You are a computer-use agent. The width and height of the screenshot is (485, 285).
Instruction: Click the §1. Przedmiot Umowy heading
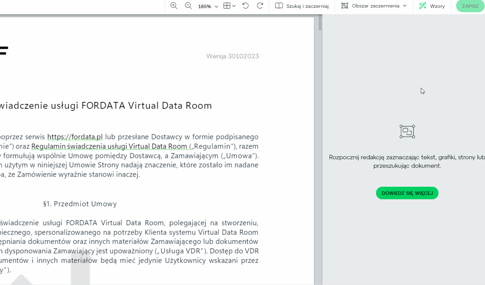click(80, 204)
